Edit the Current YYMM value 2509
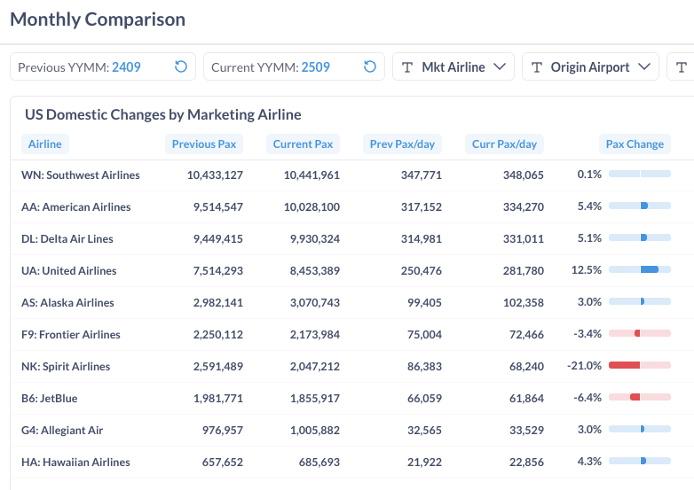The image size is (694, 490). (316, 67)
